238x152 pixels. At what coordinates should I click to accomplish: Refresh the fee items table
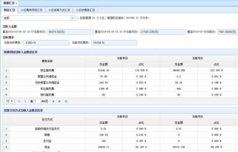coord(66,101)
